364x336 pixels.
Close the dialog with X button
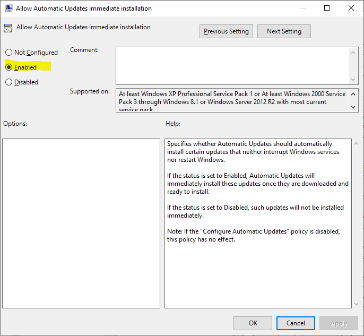click(351, 8)
